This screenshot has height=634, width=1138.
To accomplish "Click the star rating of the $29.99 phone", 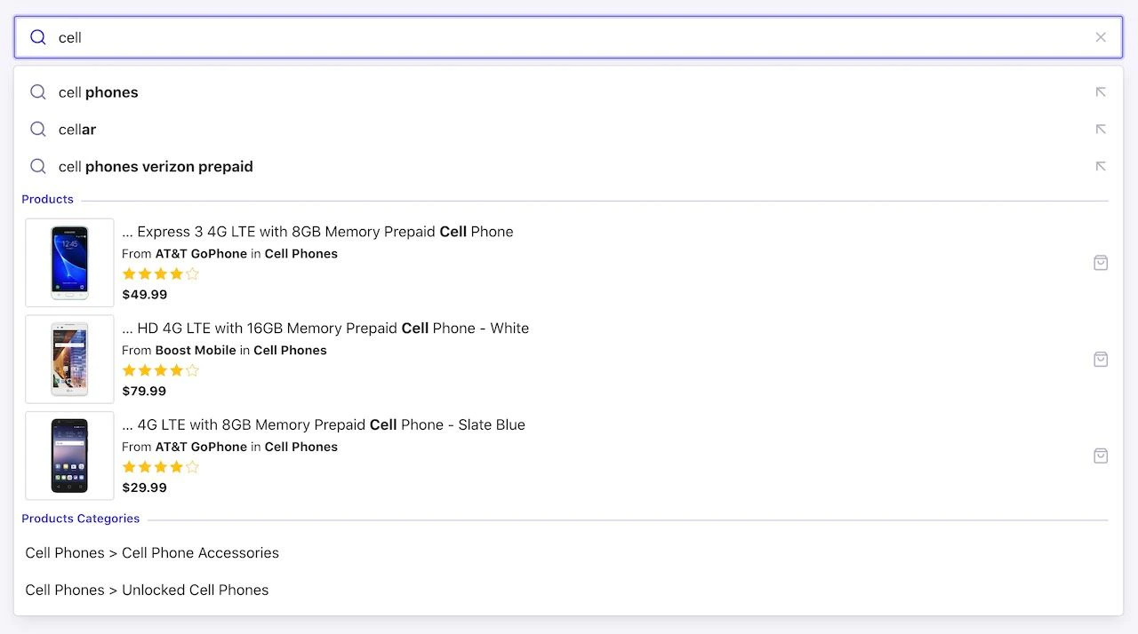I will click(160, 466).
